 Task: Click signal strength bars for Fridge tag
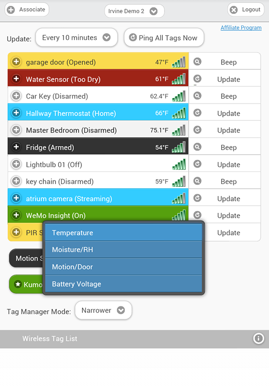click(x=179, y=147)
